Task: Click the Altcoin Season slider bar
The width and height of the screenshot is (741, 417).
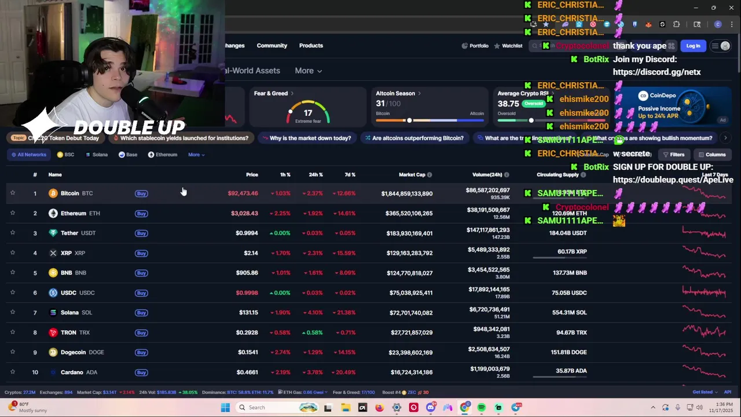Action: [430, 120]
